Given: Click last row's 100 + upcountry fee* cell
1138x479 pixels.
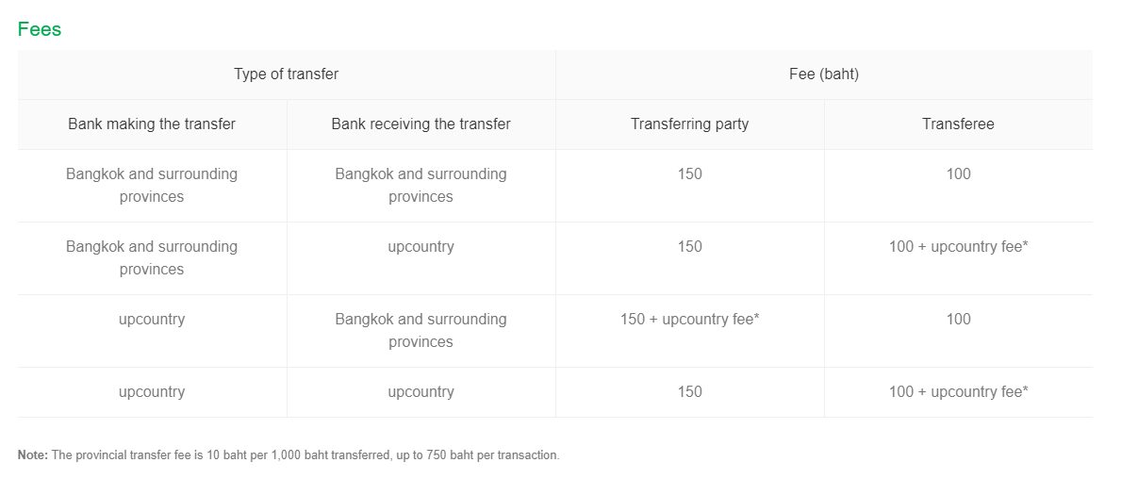Looking at the screenshot, I should [x=959, y=392].
